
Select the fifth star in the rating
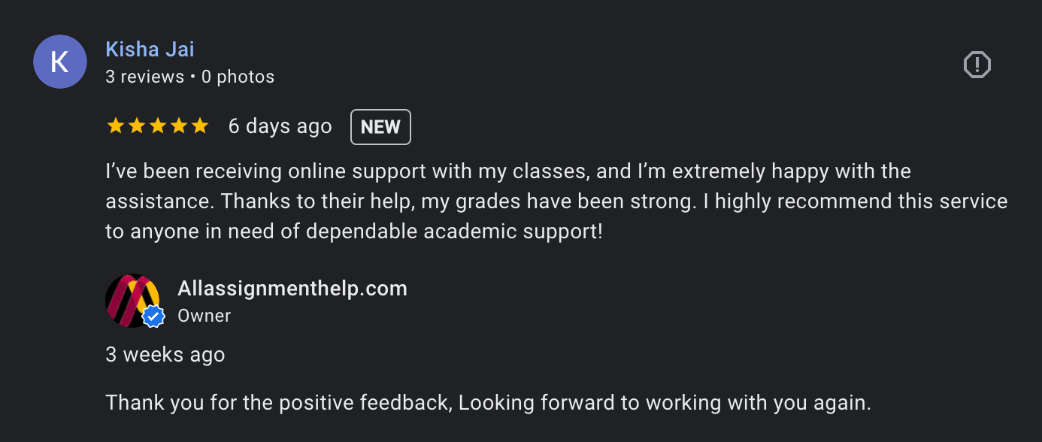[200, 126]
